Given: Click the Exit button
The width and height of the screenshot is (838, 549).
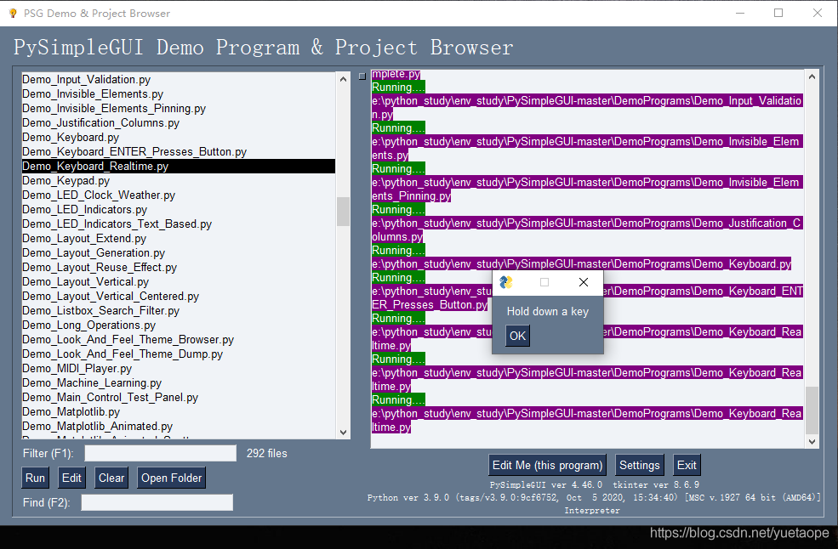Looking at the screenshot, I should click(x=687, y=465).
